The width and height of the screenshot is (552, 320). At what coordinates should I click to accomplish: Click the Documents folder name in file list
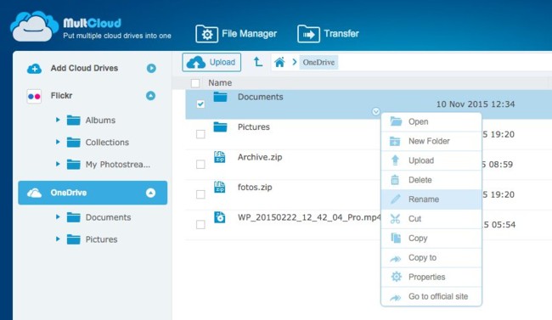(261, 97)
